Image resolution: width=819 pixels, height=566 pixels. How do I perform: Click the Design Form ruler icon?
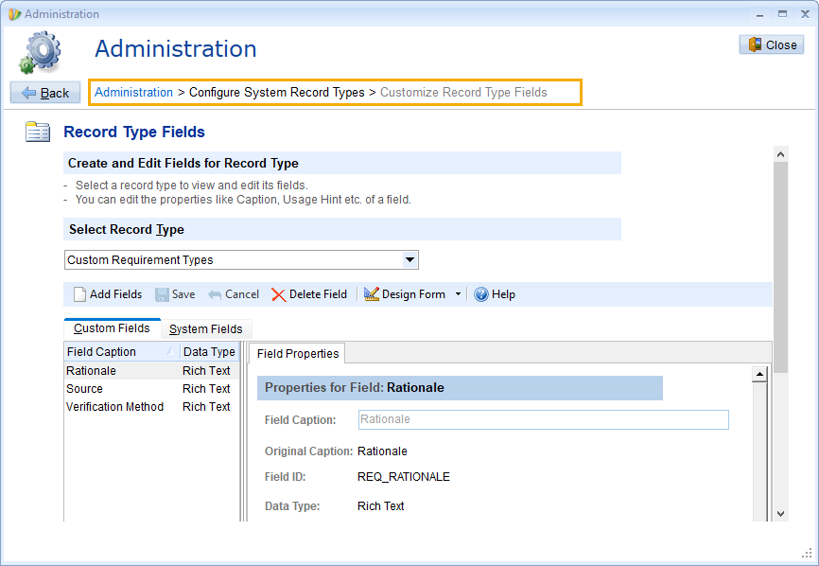click(372, 294)
